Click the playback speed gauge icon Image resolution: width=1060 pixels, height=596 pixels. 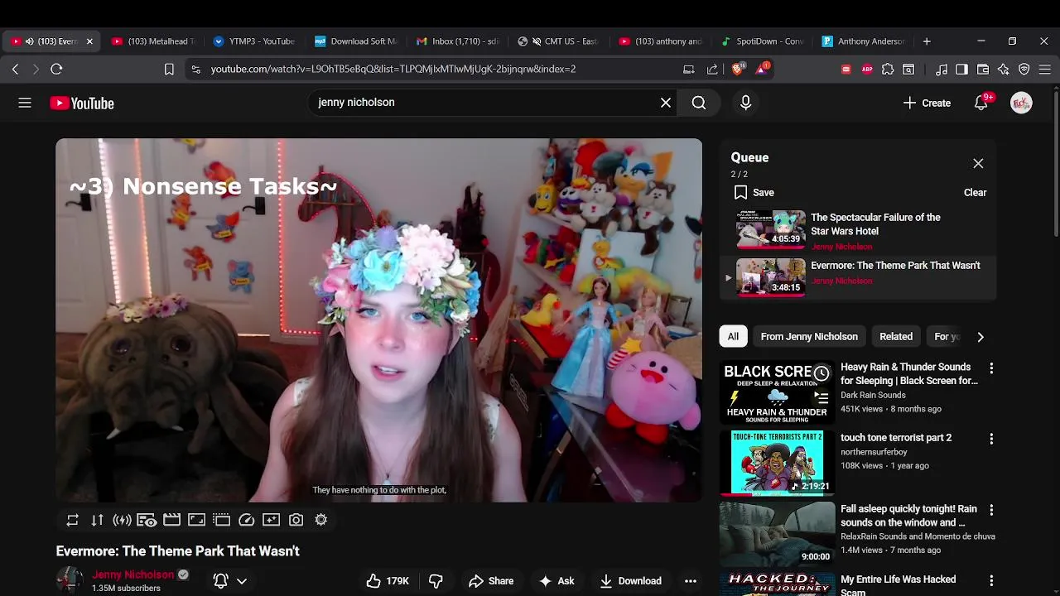point(246,520)
